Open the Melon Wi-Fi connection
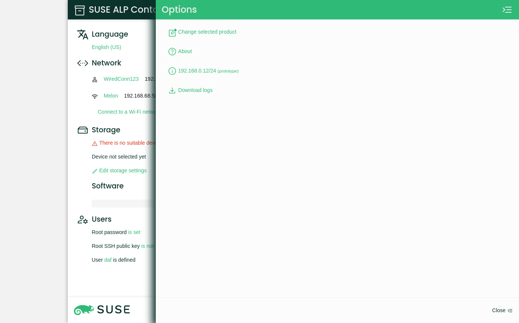The height and width of the screenshot is (323, 519). tap(111, 96)
